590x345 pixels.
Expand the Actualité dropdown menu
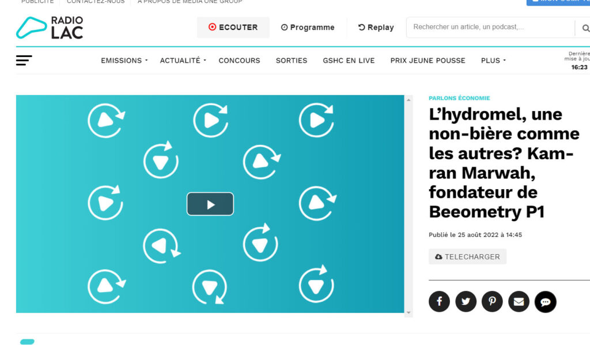[x=183, y=60]
